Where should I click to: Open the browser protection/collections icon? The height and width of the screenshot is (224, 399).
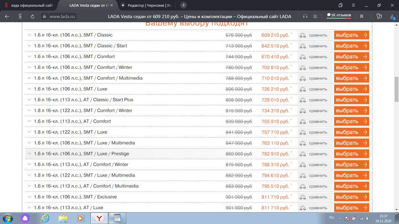[x=379, y=16]
